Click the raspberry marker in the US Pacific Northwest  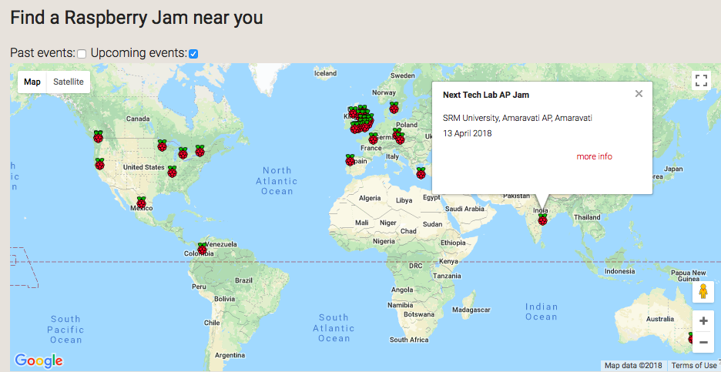coord(98,136)
